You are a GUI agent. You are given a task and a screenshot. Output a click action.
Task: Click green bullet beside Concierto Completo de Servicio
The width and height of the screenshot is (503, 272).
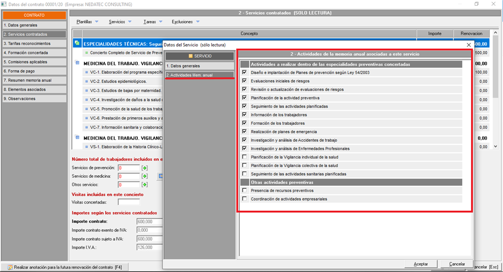[86, 53]
